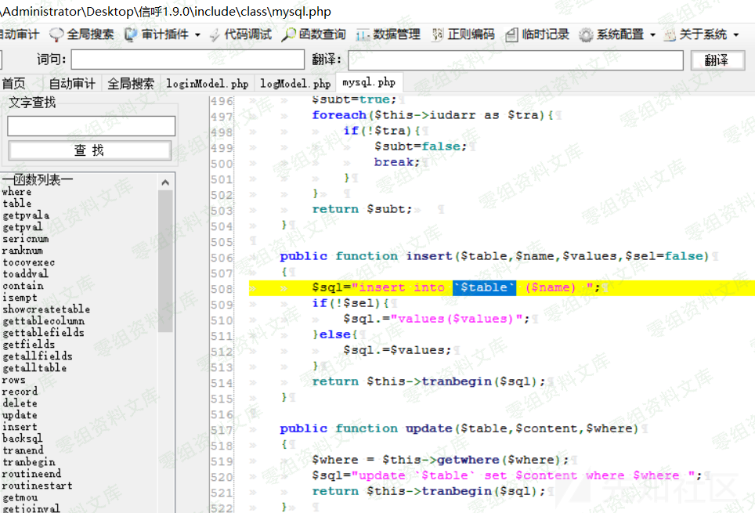Go to the 首页 home tab
The width and height of the screenshot is (755, 513).
tap(13, 83)
